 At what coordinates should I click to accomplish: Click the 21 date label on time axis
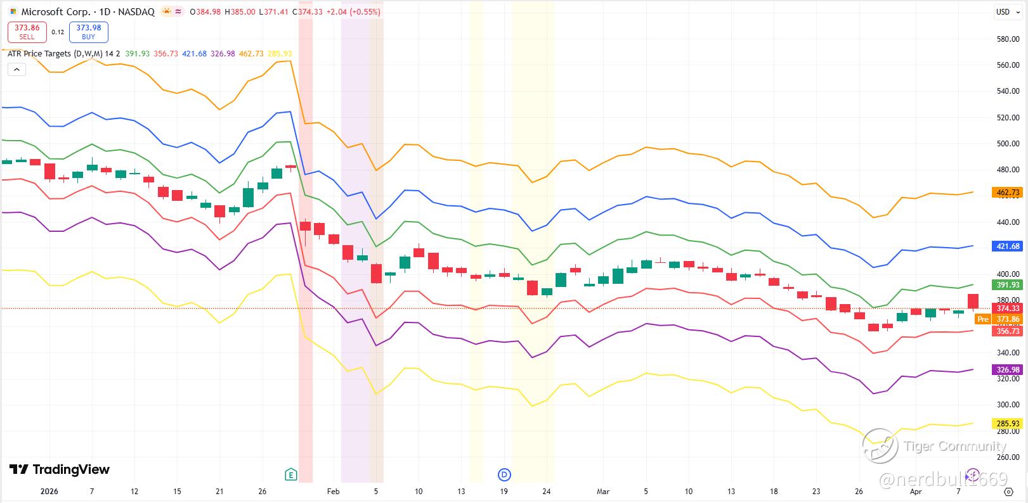219,492
